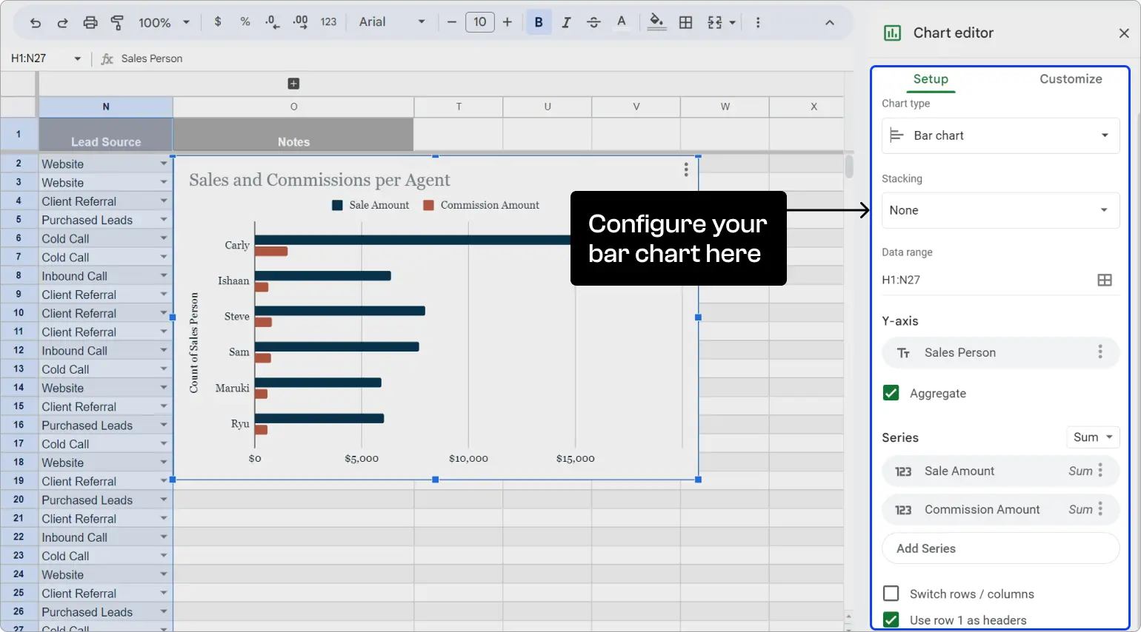1141x632 pixels.
Task: Click the Add Series button
Action: 1000,548
